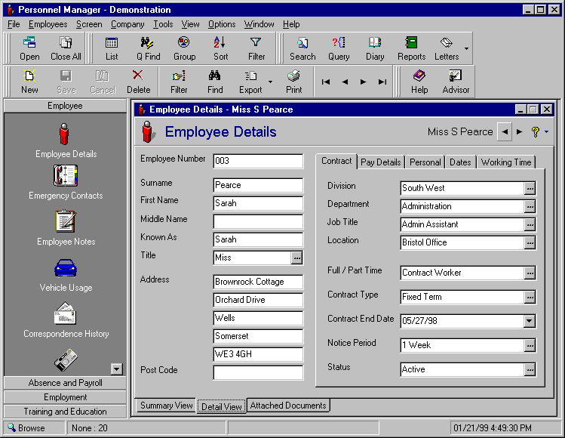This screenshot has width=565, height=438.
Task: Open the Reports icon
Action: (x=412, y=48)
